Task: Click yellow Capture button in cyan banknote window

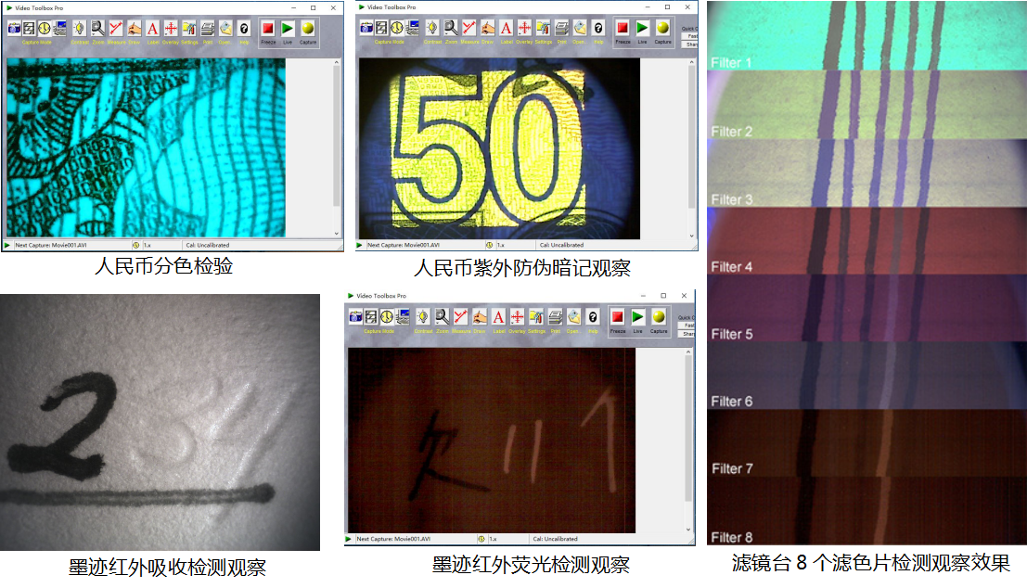Action: [x=308, y=28]
